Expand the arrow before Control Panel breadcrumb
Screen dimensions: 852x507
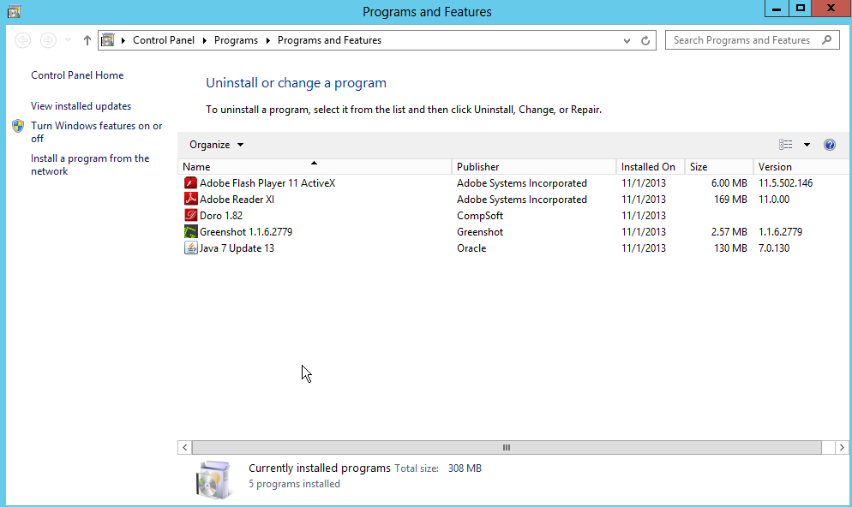click(123, 40)
